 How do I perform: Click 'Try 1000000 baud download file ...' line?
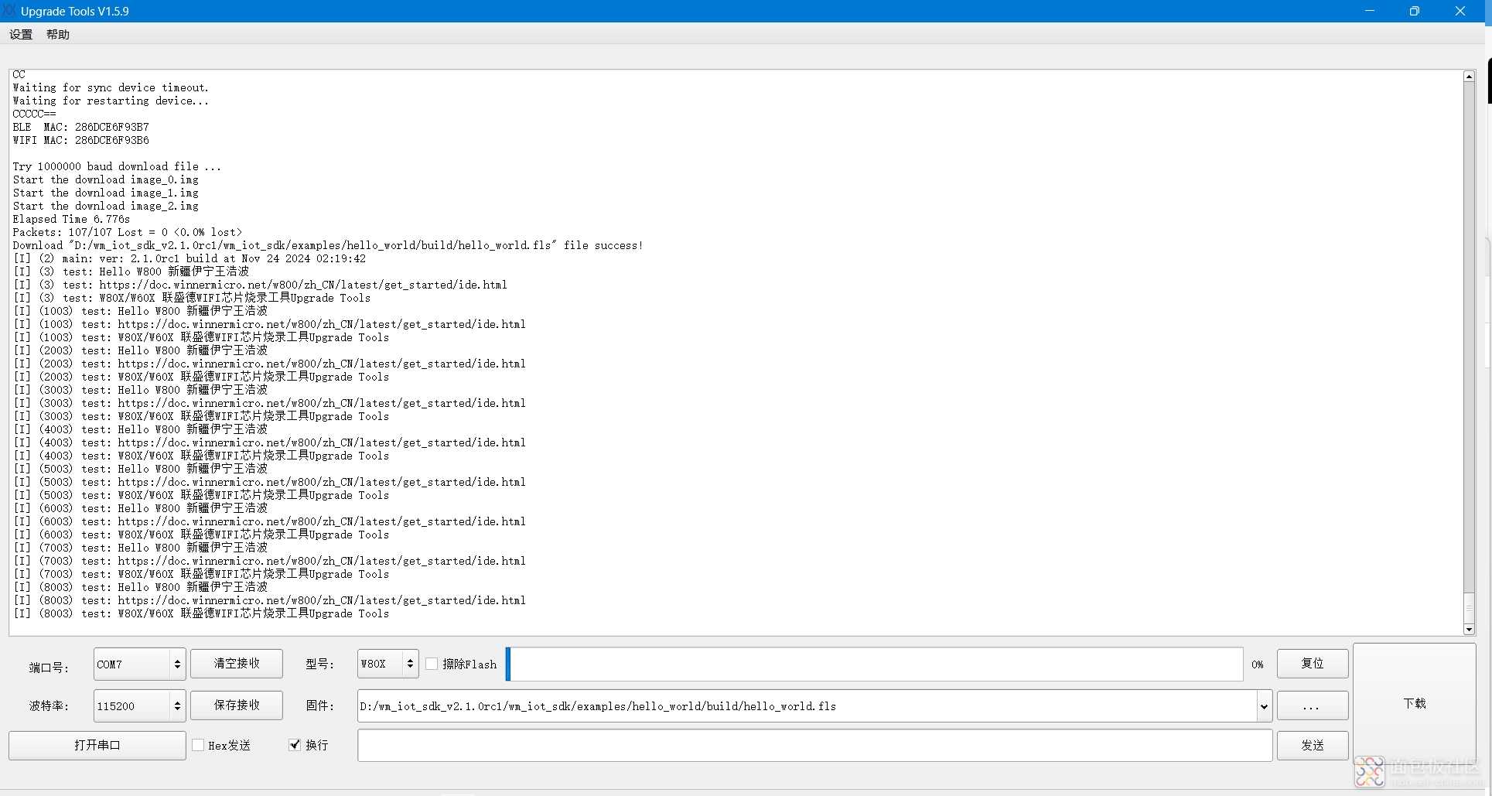117,166
